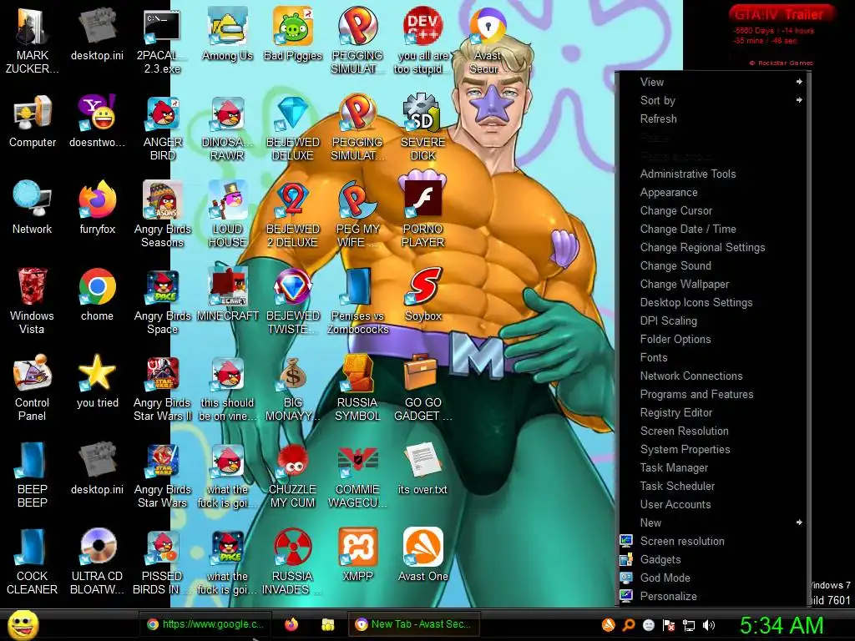Screen dimensions: 855x641
Task: Switch to the google.com Chrome taskbar button
Action: tap(205, 624)
